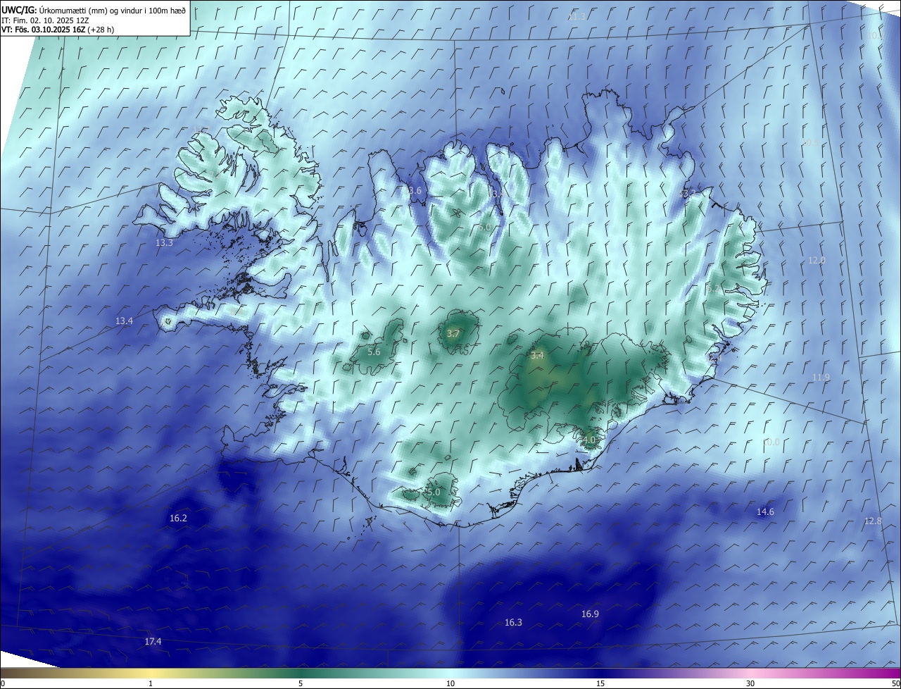Select the 12.0 value off the east coast
This screenshot has height=689, width=901.
coord(817,260)
